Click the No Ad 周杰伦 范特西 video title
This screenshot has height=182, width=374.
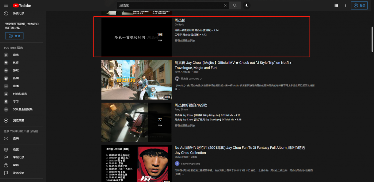tap(240, 150)
